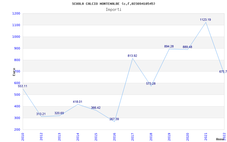This screenshot has height=142, width=227.
Task: Click x-axis year 2019
Action: [x=169, y=137]
